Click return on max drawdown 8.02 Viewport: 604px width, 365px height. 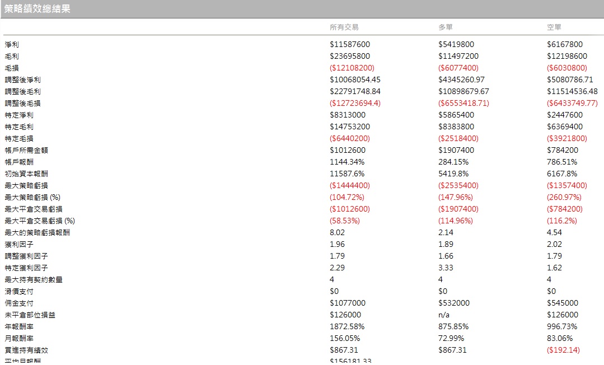[337, 232]
